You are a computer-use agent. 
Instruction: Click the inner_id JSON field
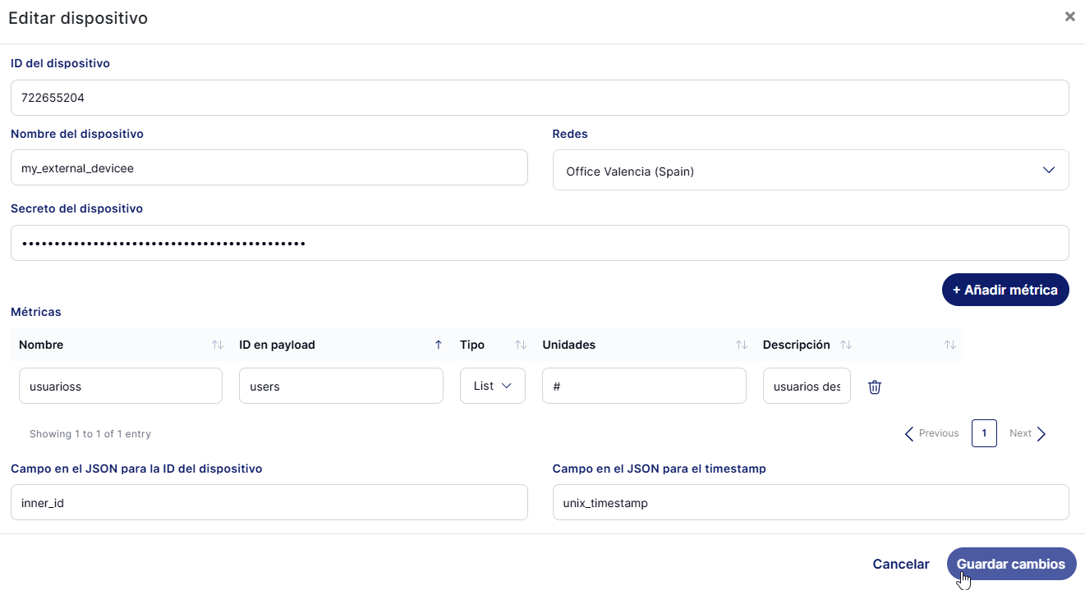pyautogui.click(x=269, y=502)
